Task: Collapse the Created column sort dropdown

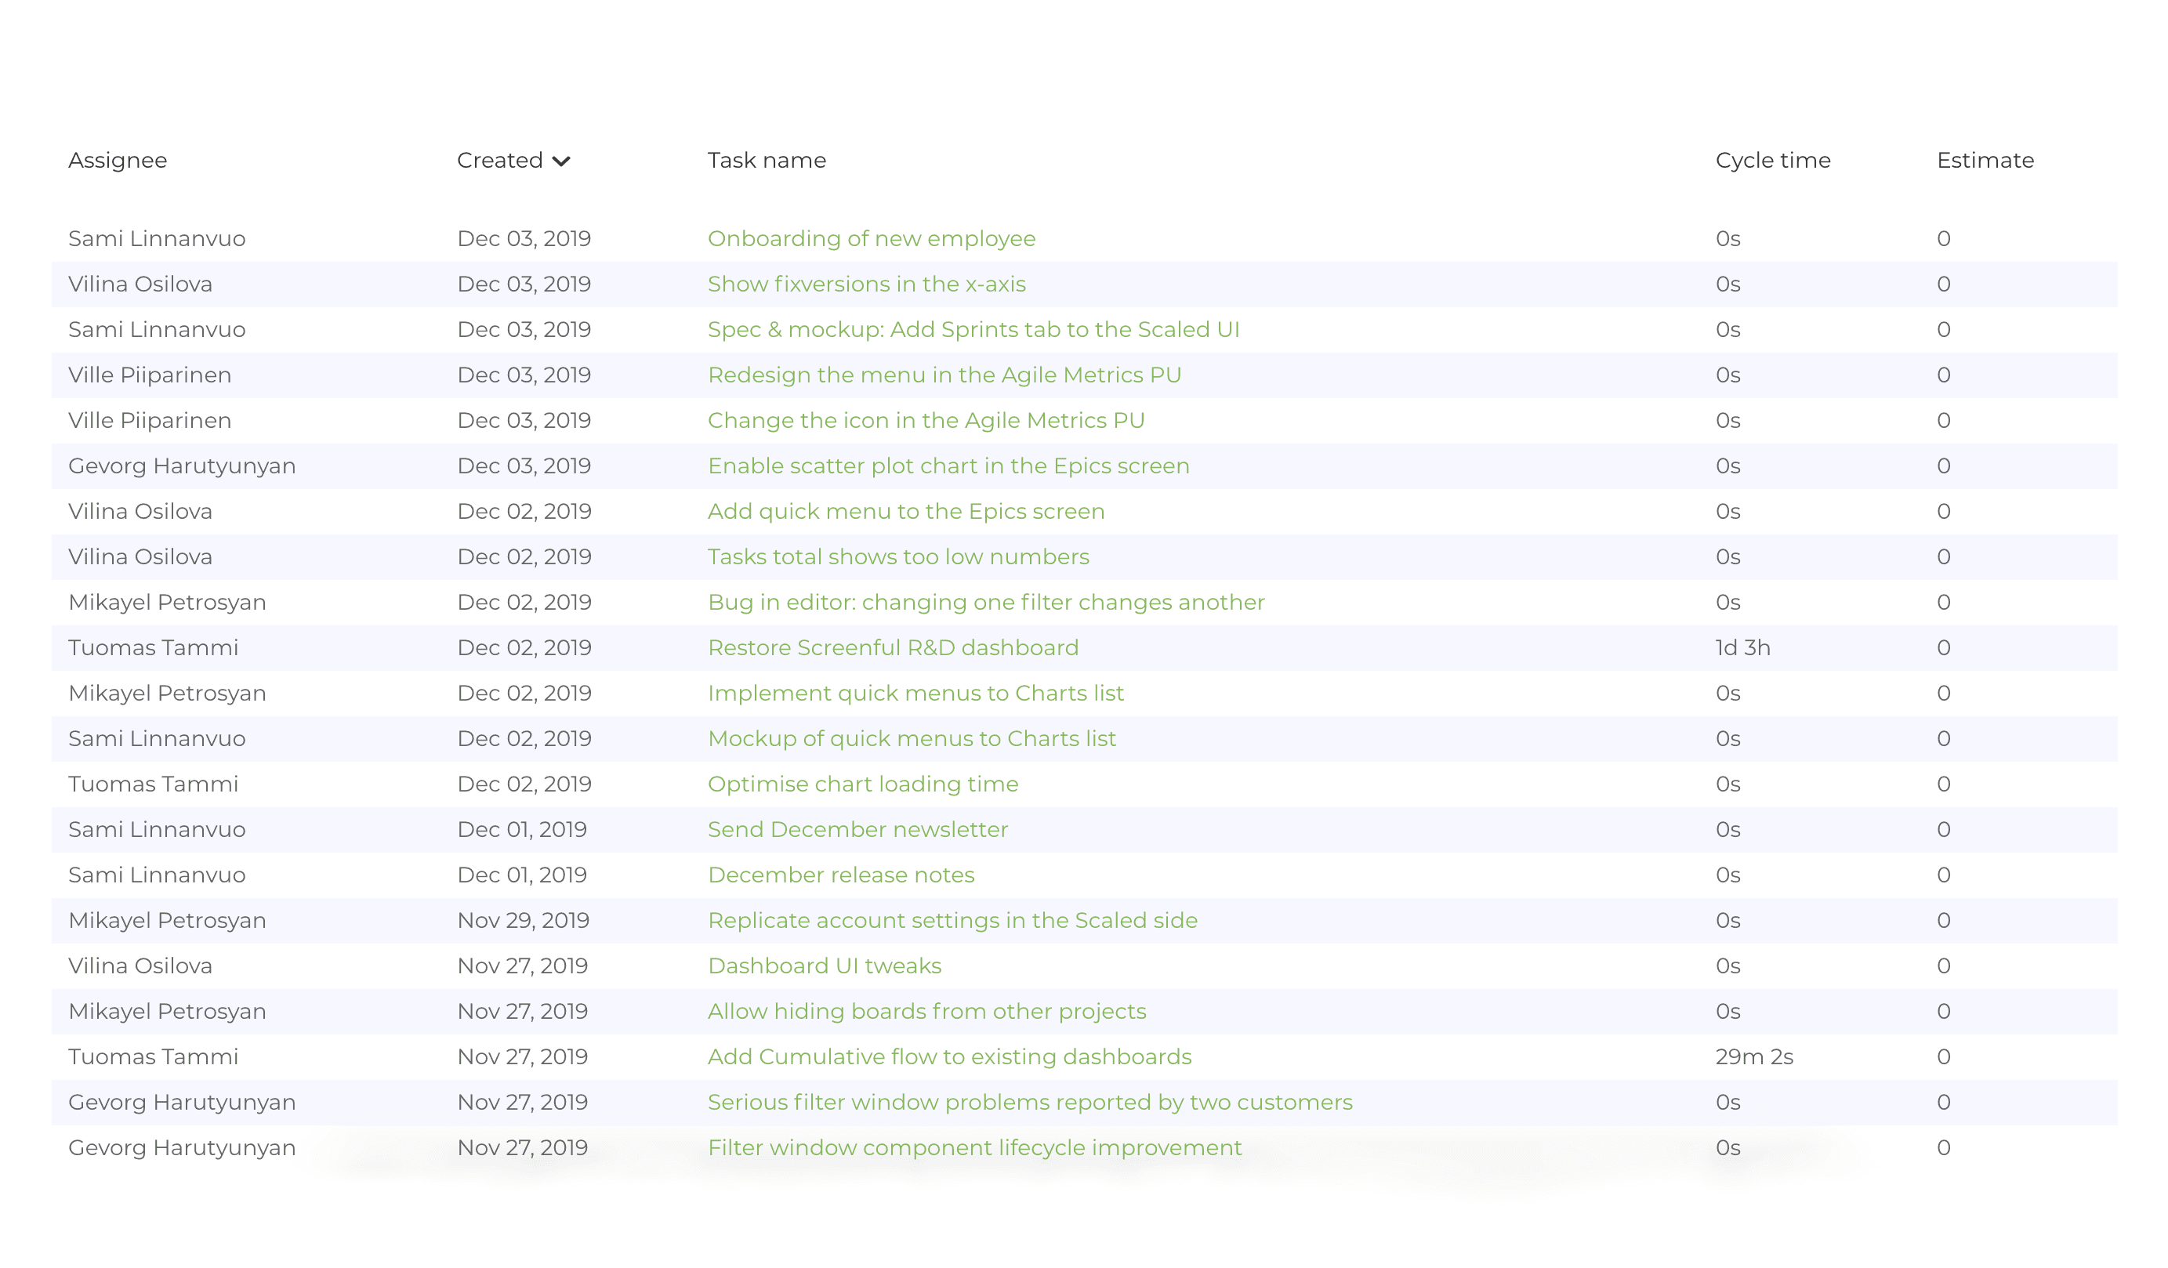Action: [563, 161]
